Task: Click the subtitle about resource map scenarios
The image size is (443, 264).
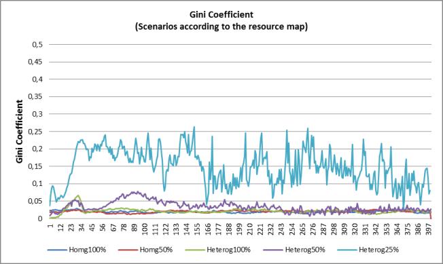Action: pos(221,26)
